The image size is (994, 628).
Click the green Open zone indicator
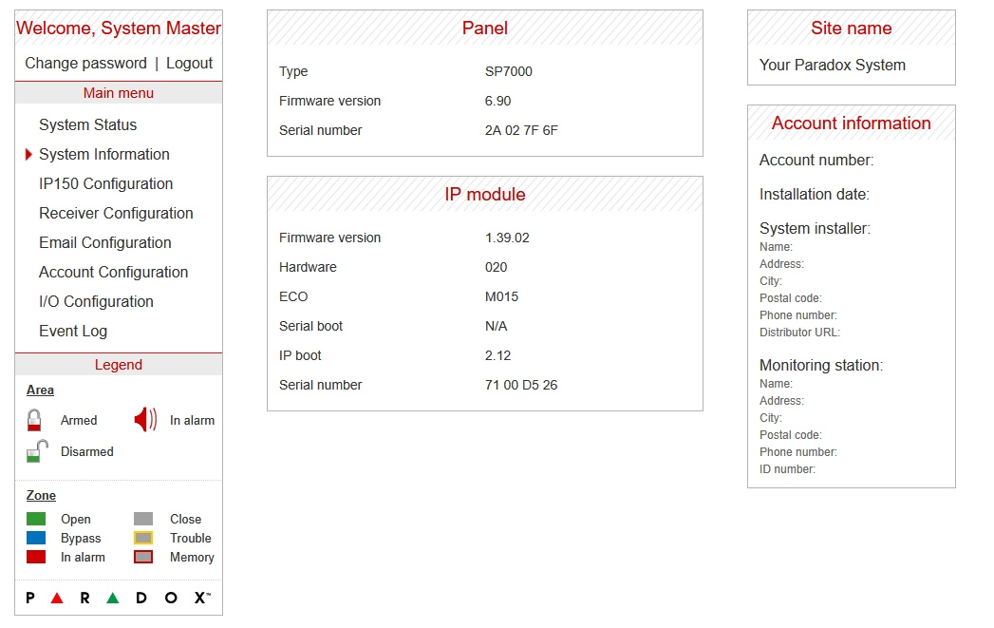[36, 519]
